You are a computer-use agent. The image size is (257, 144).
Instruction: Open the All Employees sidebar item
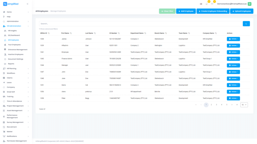[x=13, y=40]
